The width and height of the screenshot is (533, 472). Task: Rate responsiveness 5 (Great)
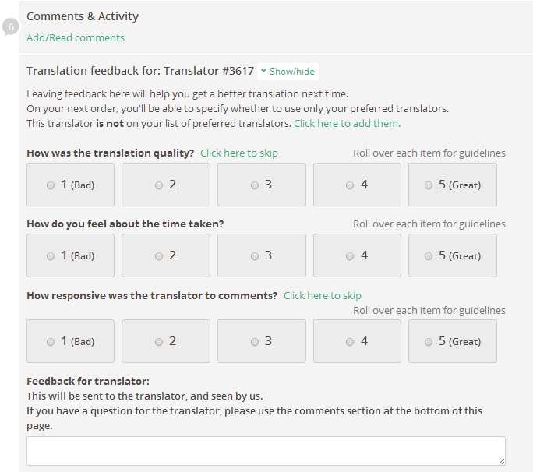tap(453, 341)
